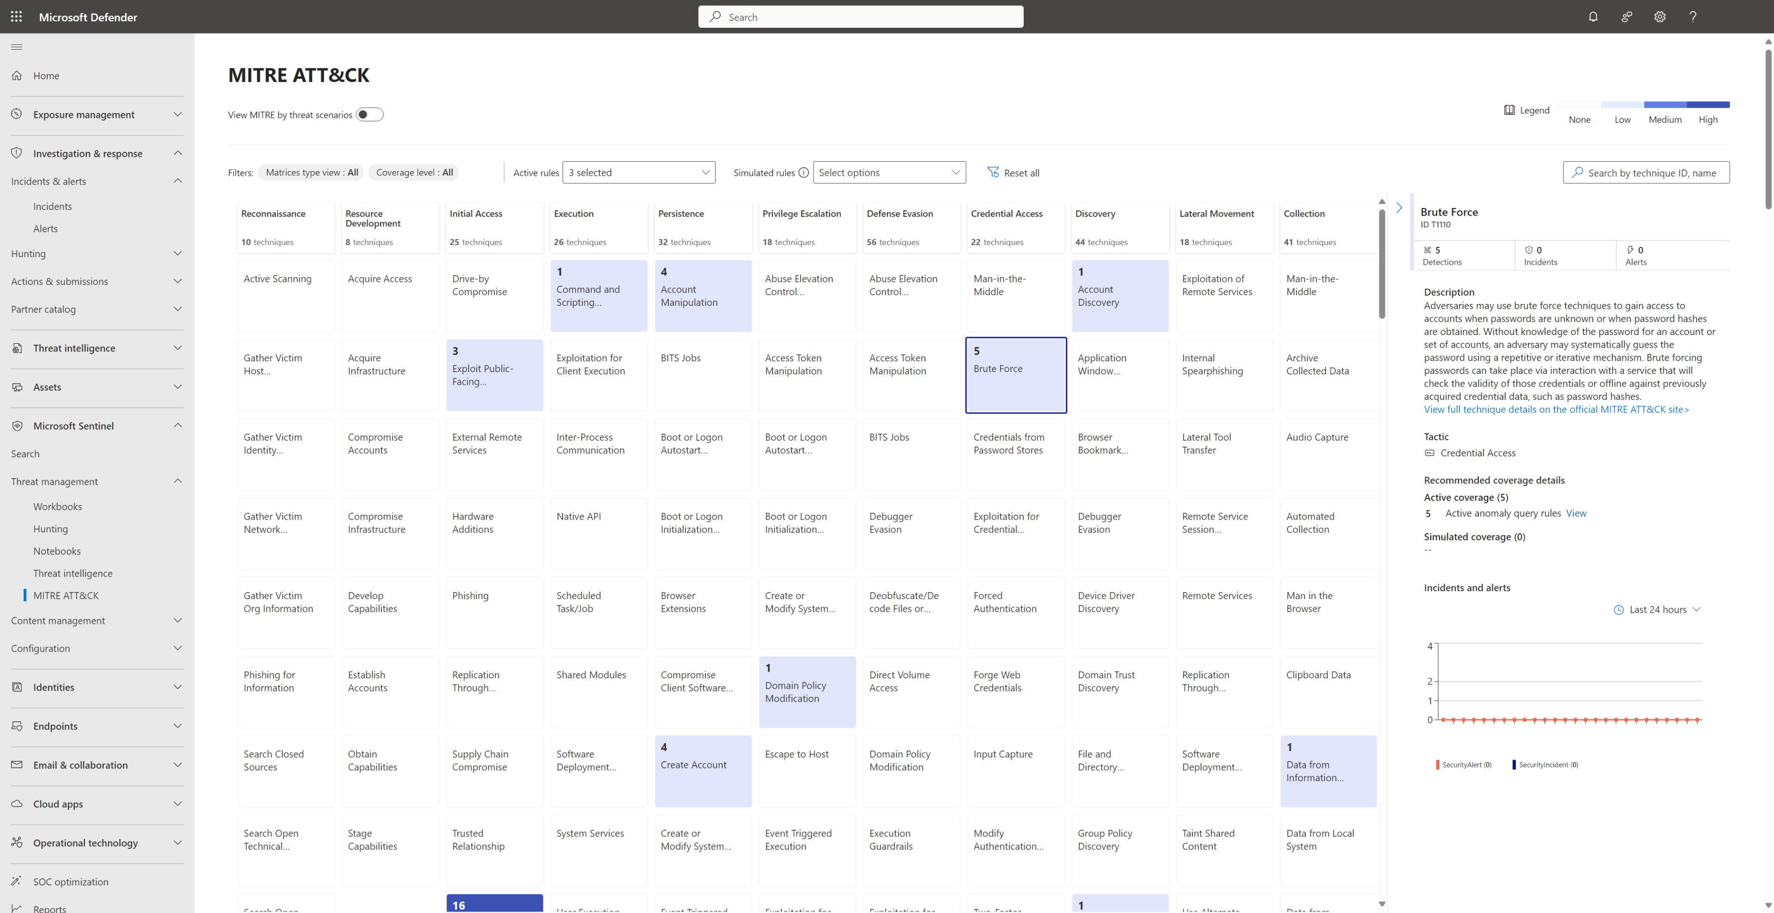This screenshot has height=913, width=1774.
Task: Expand the Content management group
Action: pyautogui.click(x=178, y=620)
